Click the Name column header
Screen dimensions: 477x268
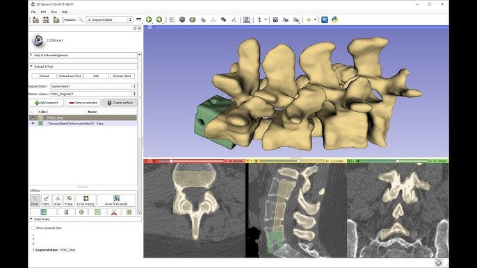click(92, 112)
